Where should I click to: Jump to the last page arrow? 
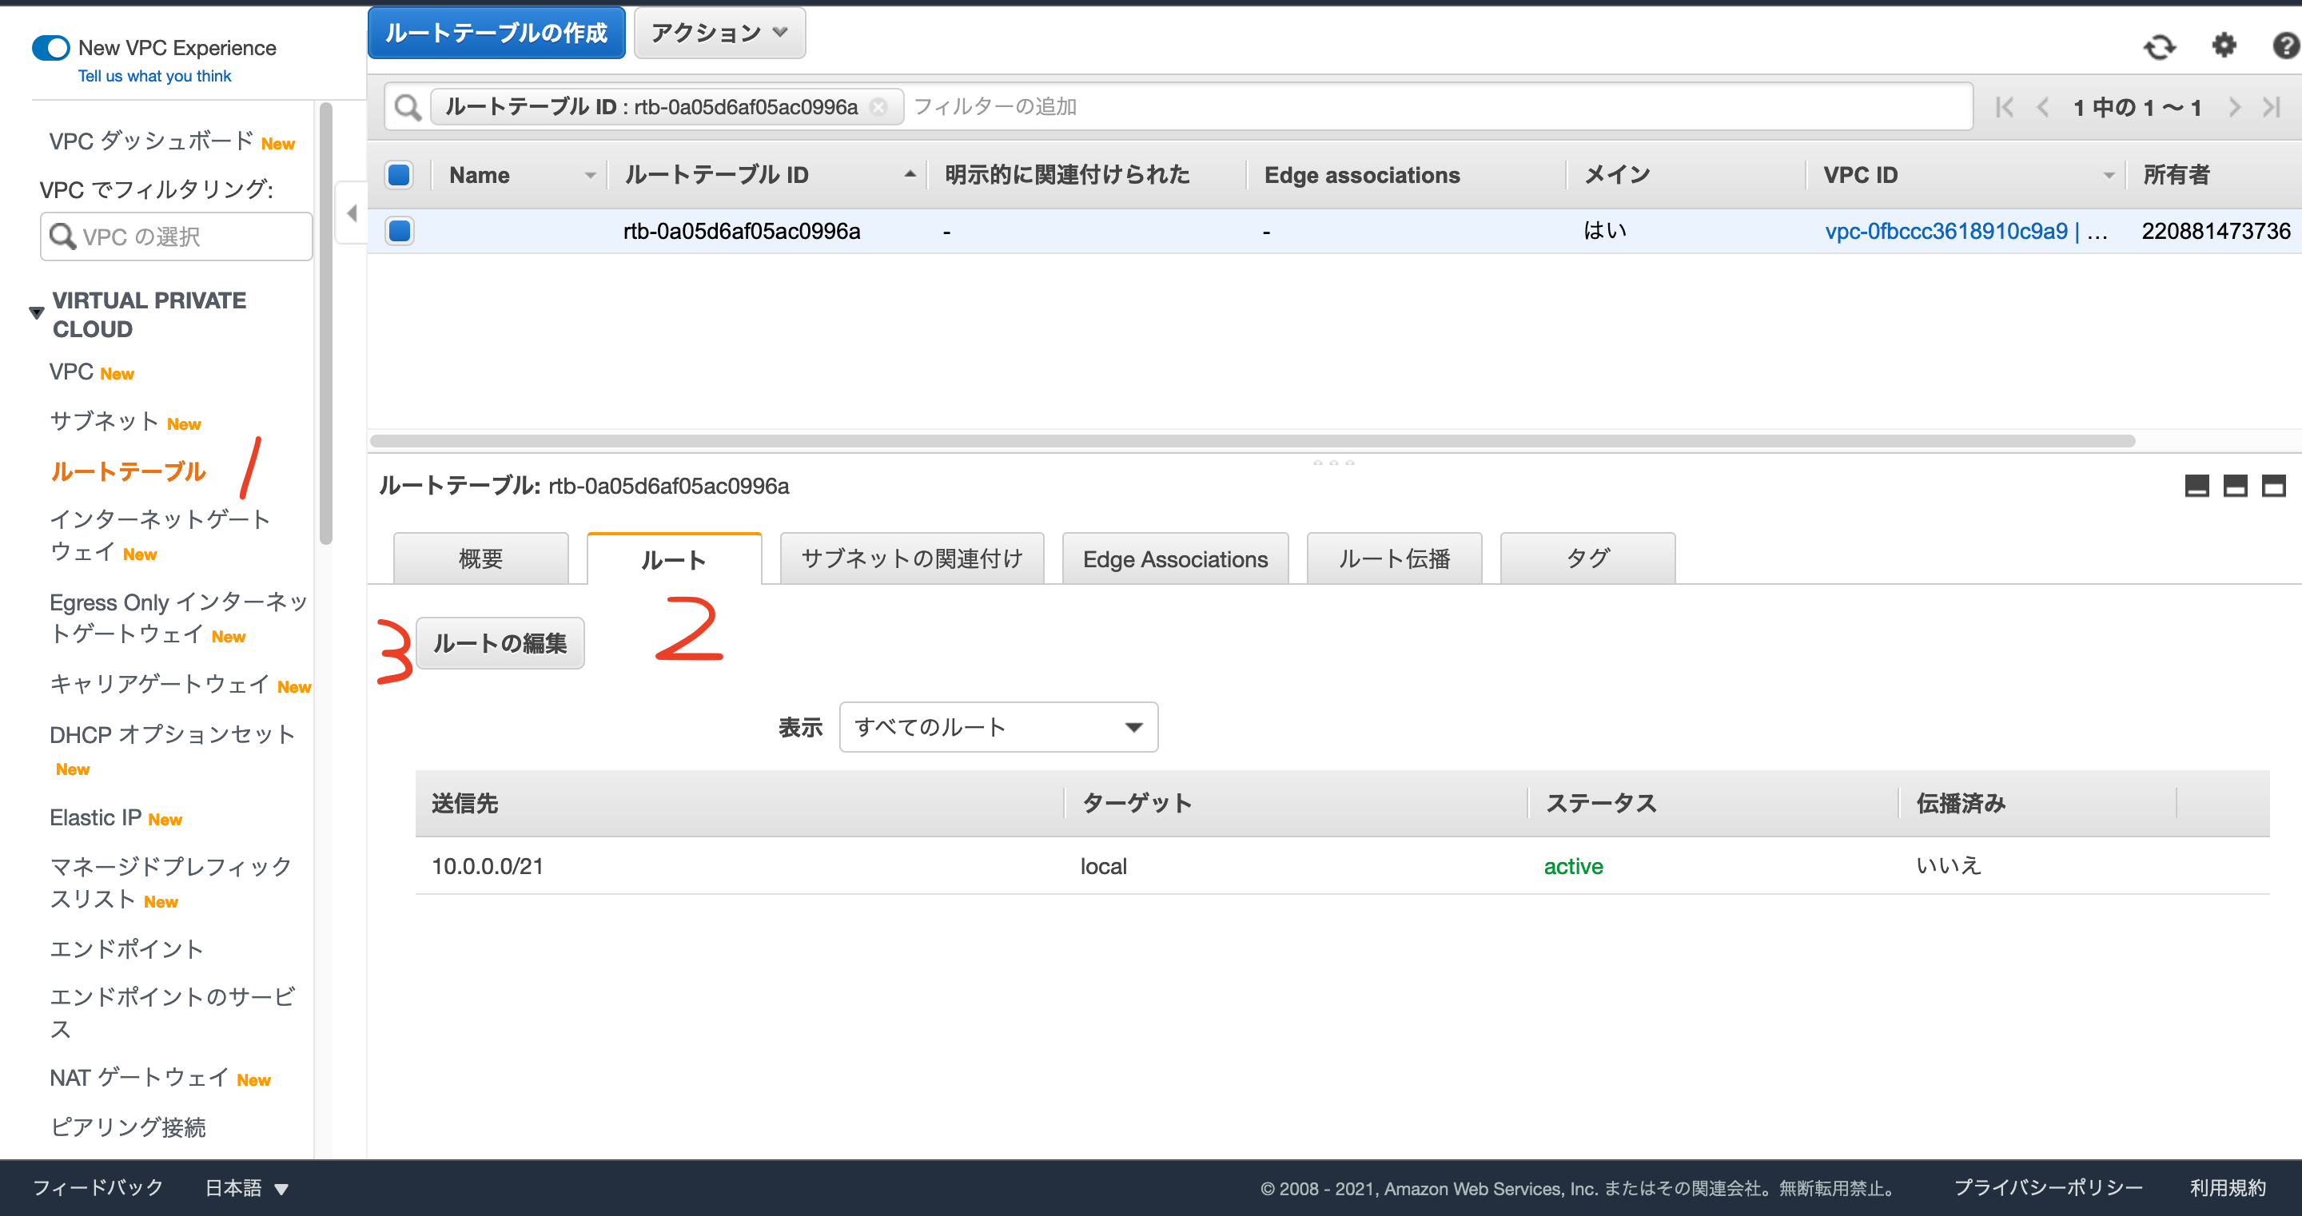(x=2273, y=106)
